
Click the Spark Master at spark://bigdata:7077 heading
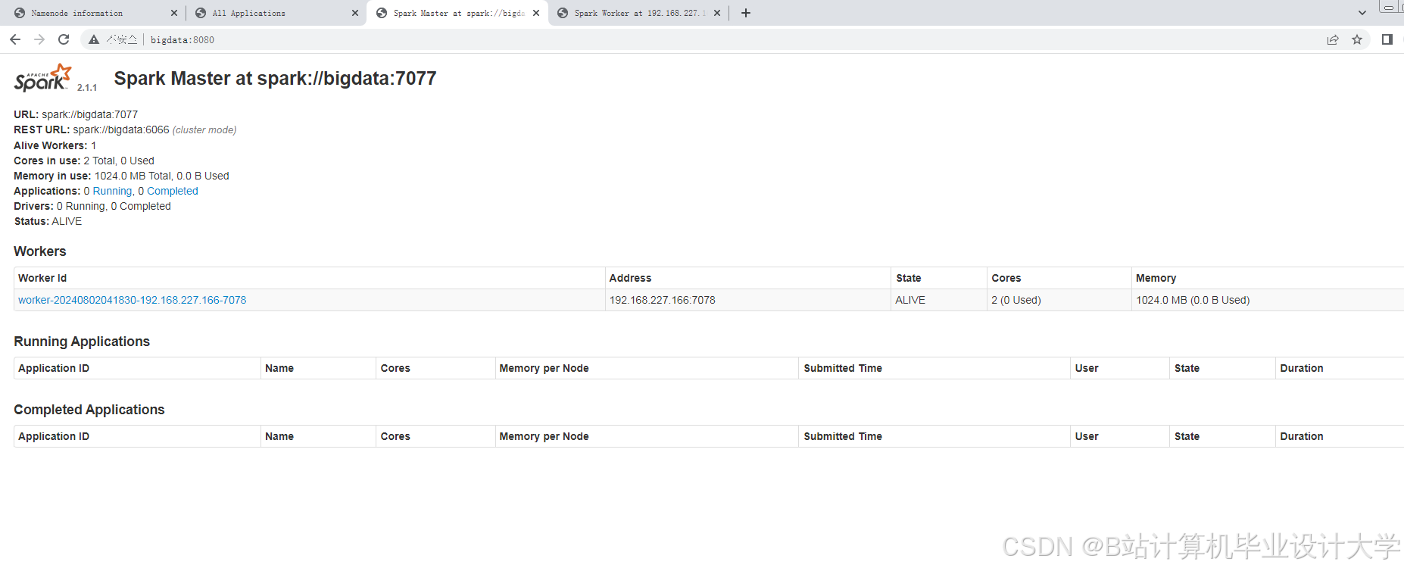coord(275,79)
